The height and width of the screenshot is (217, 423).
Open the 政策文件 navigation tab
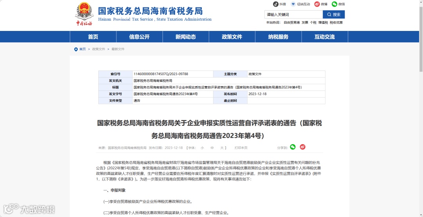point(232,37)
